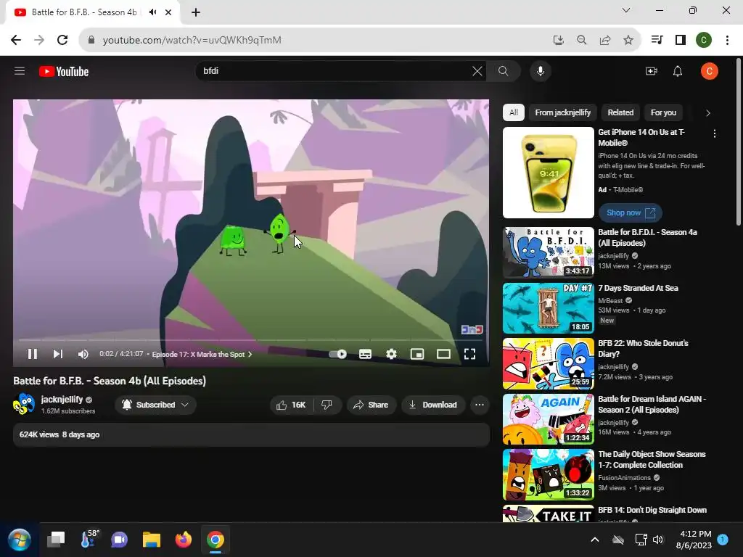Open the iPhone 14 ad thumbnail
The width and height of the screenshot is (743, 557).
(549, 173)
